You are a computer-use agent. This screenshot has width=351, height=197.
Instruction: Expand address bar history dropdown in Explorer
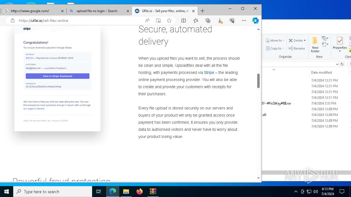[337, 64]
